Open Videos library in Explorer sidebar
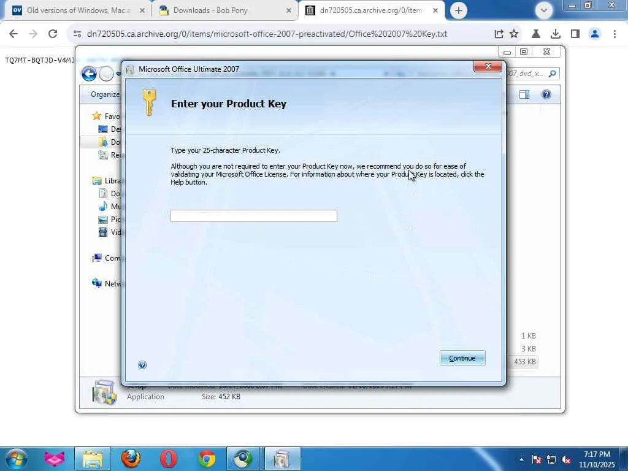This screenshot has width=628, height=471. [x=109, y=232]
